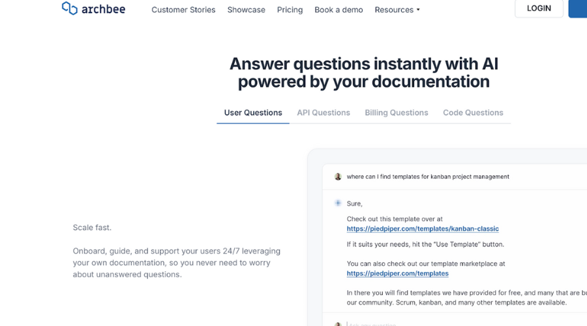Click the small avatar next to the ask box

click(338, 324)
